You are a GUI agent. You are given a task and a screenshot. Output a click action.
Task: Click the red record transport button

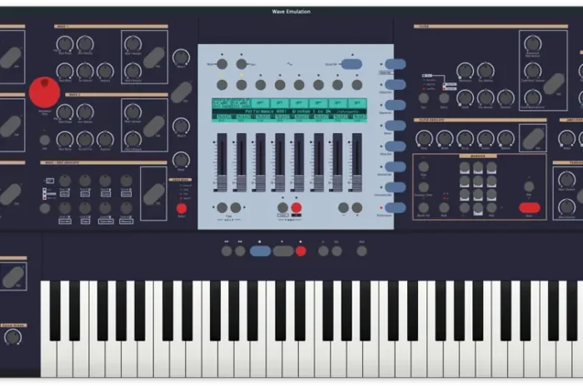301,251
